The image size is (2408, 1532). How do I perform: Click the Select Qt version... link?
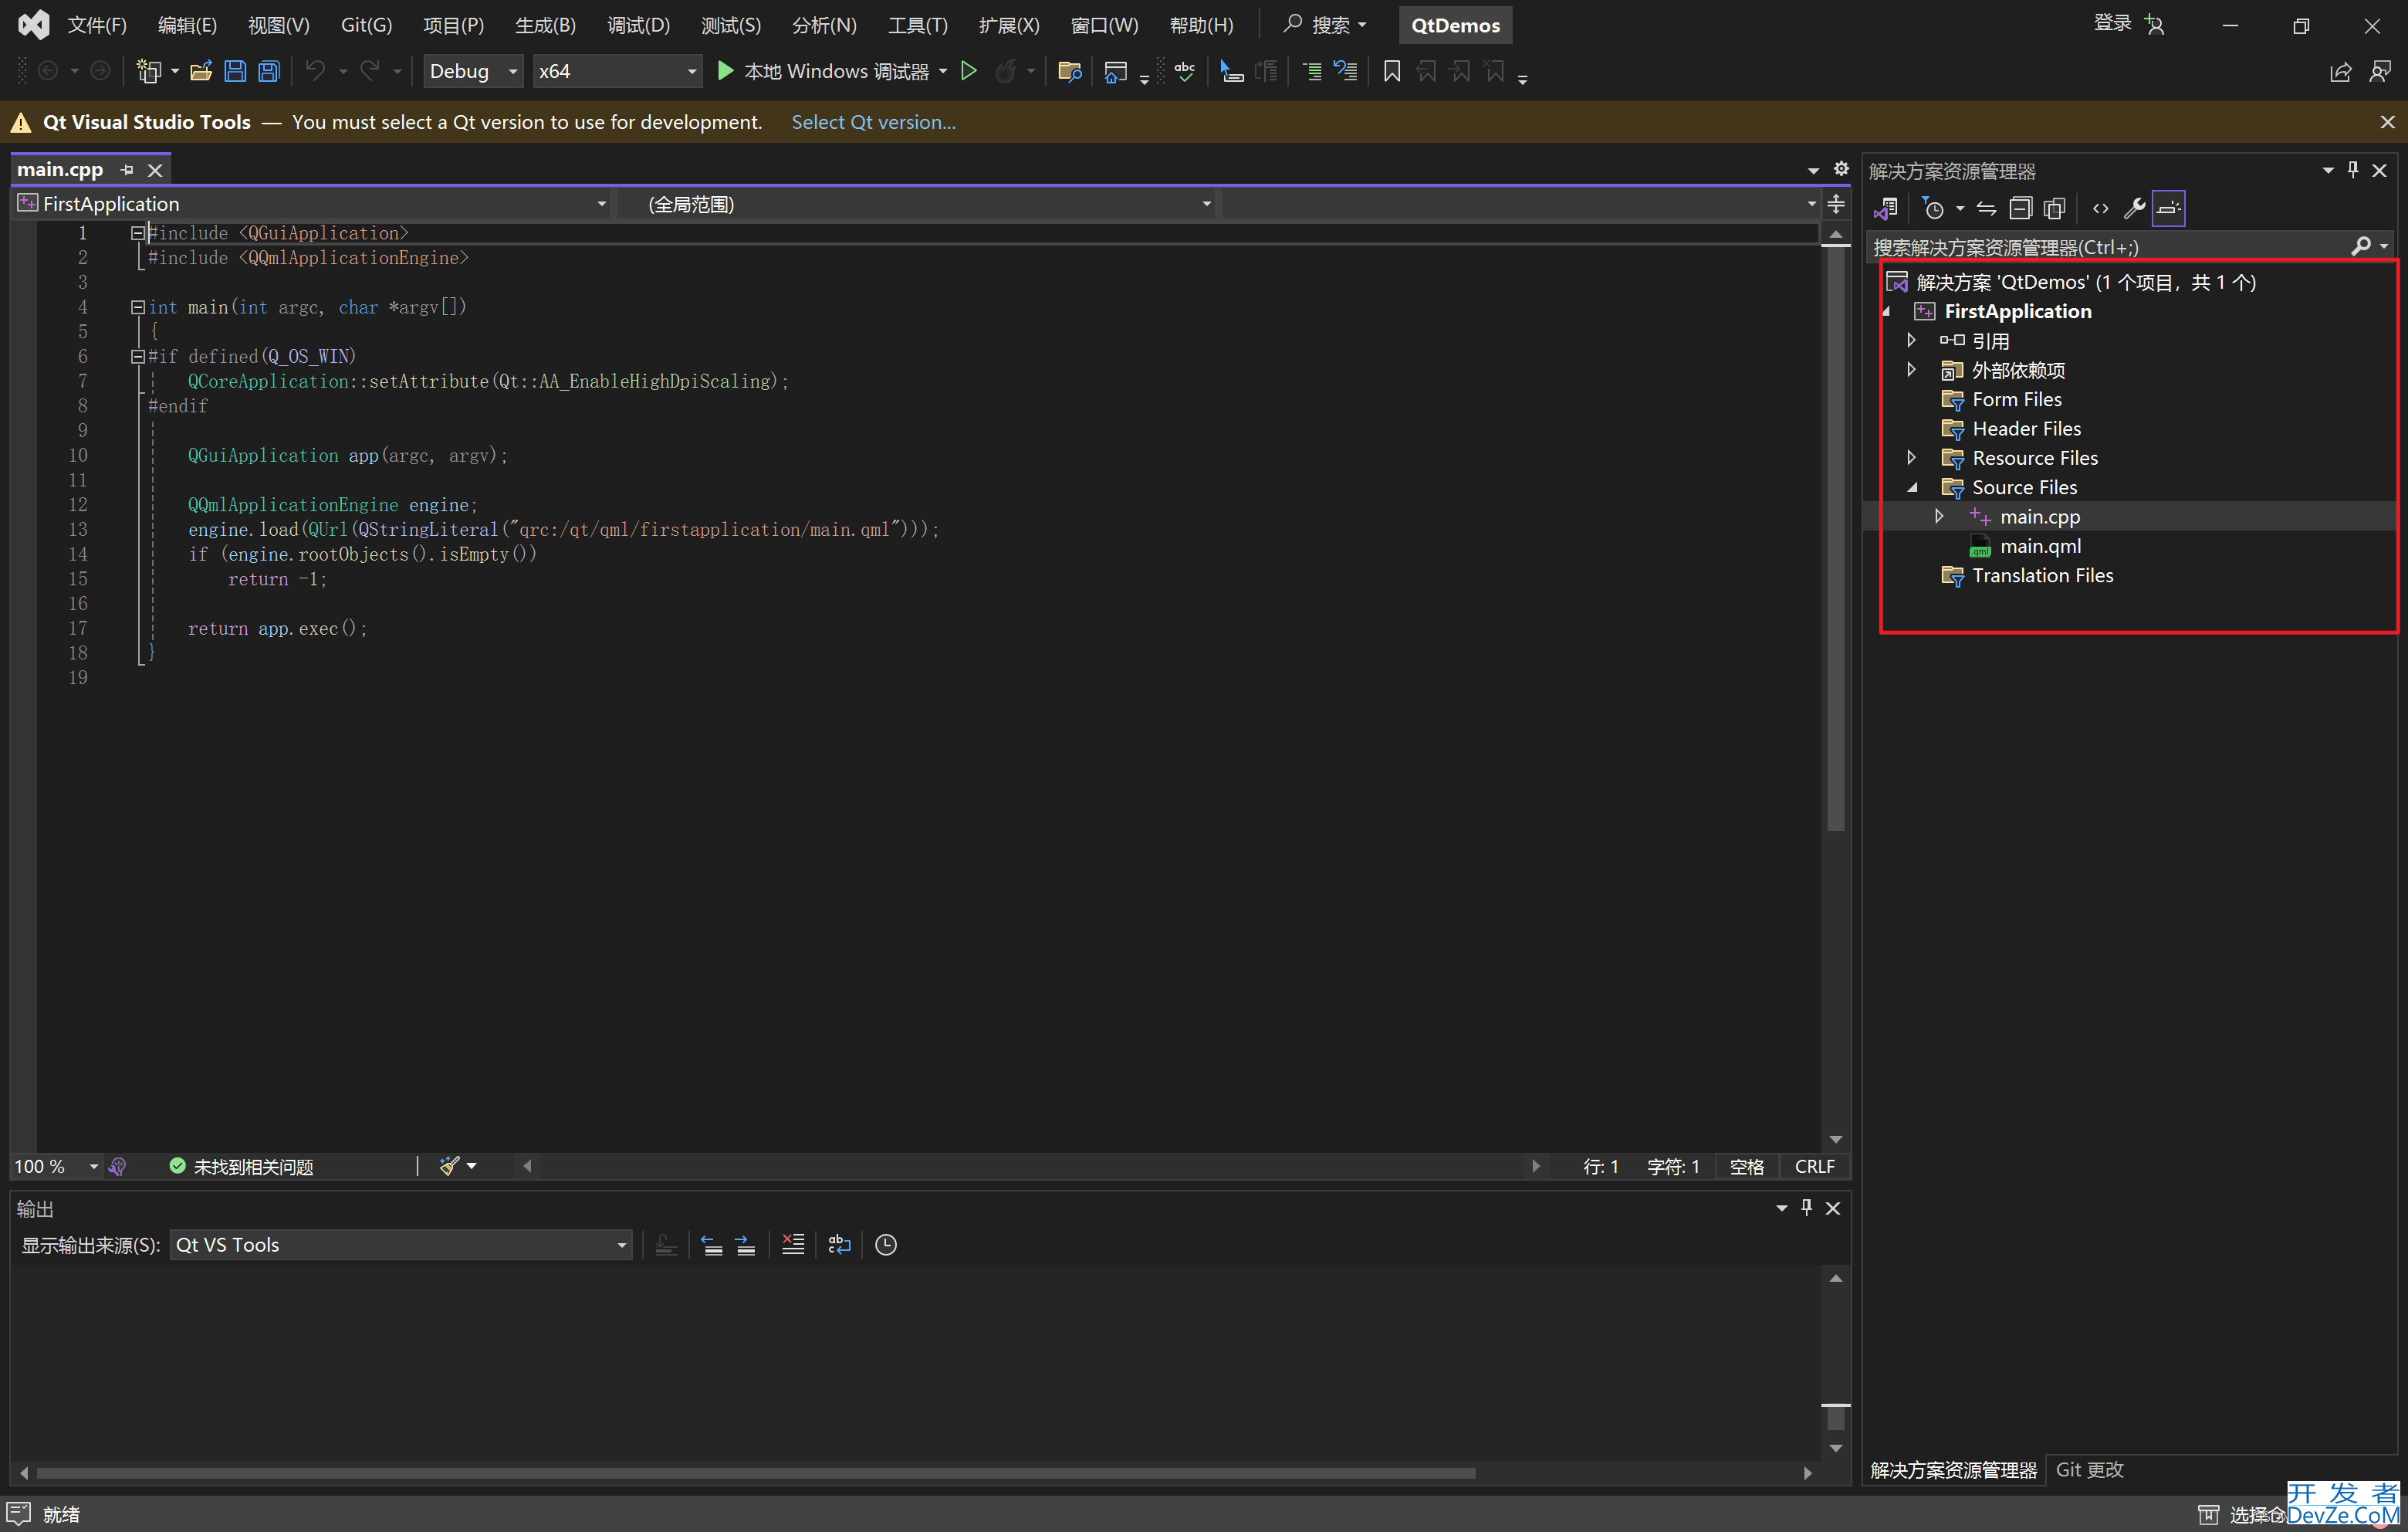(873, 122)
